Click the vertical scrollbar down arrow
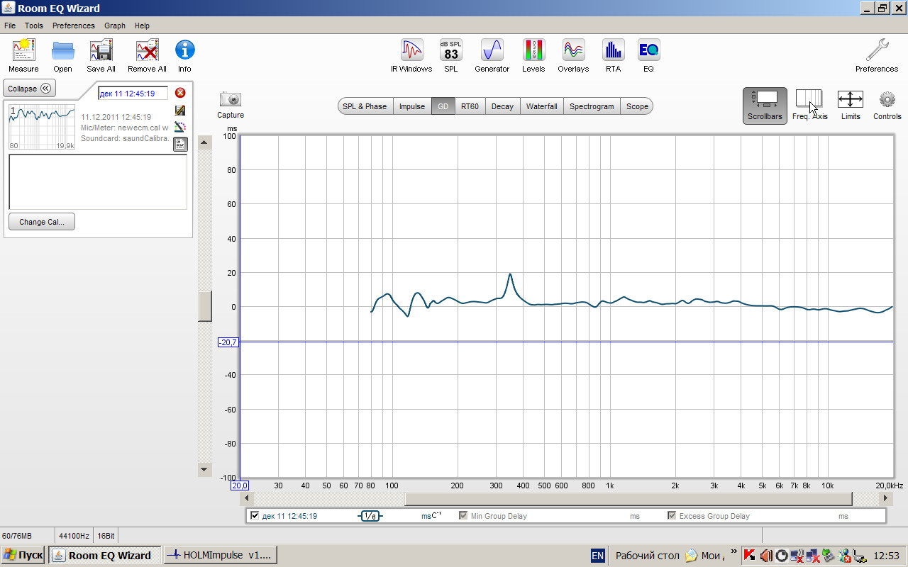 click(x=205, y=469)
